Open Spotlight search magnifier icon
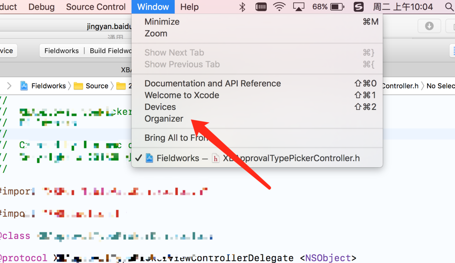The image size is (455, 263). (449, 7)
